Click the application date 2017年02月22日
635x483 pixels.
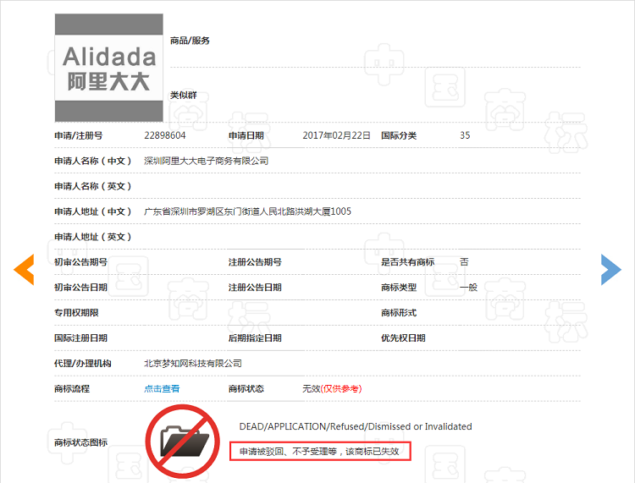click(x=337, y=135)
